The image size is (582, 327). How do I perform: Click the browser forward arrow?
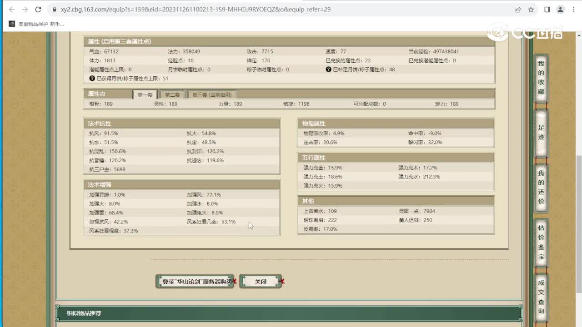[x=25, y=9]
